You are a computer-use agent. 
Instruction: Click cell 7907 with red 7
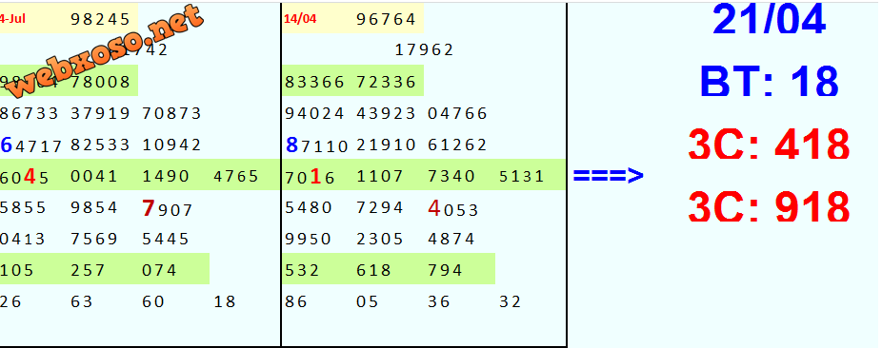(x=168, y=209)
